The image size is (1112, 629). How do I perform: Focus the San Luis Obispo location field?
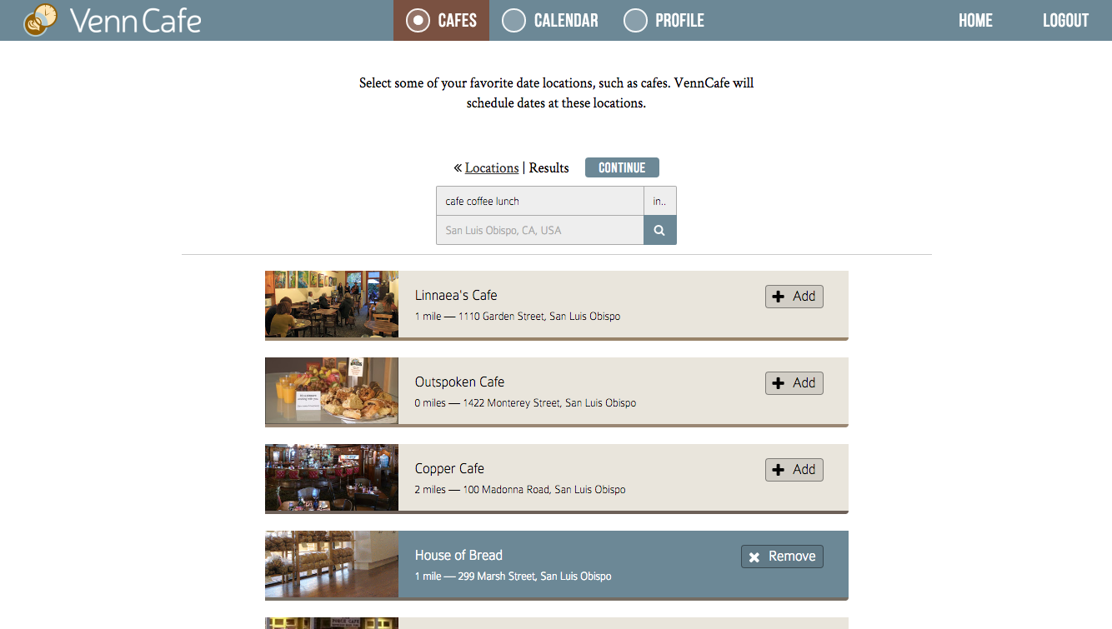click(540, 231)
